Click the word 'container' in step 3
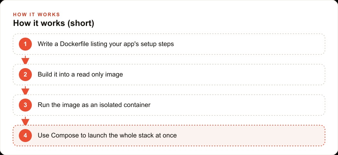The height and width of the screenshot is (155, 338). click(137, 105)
